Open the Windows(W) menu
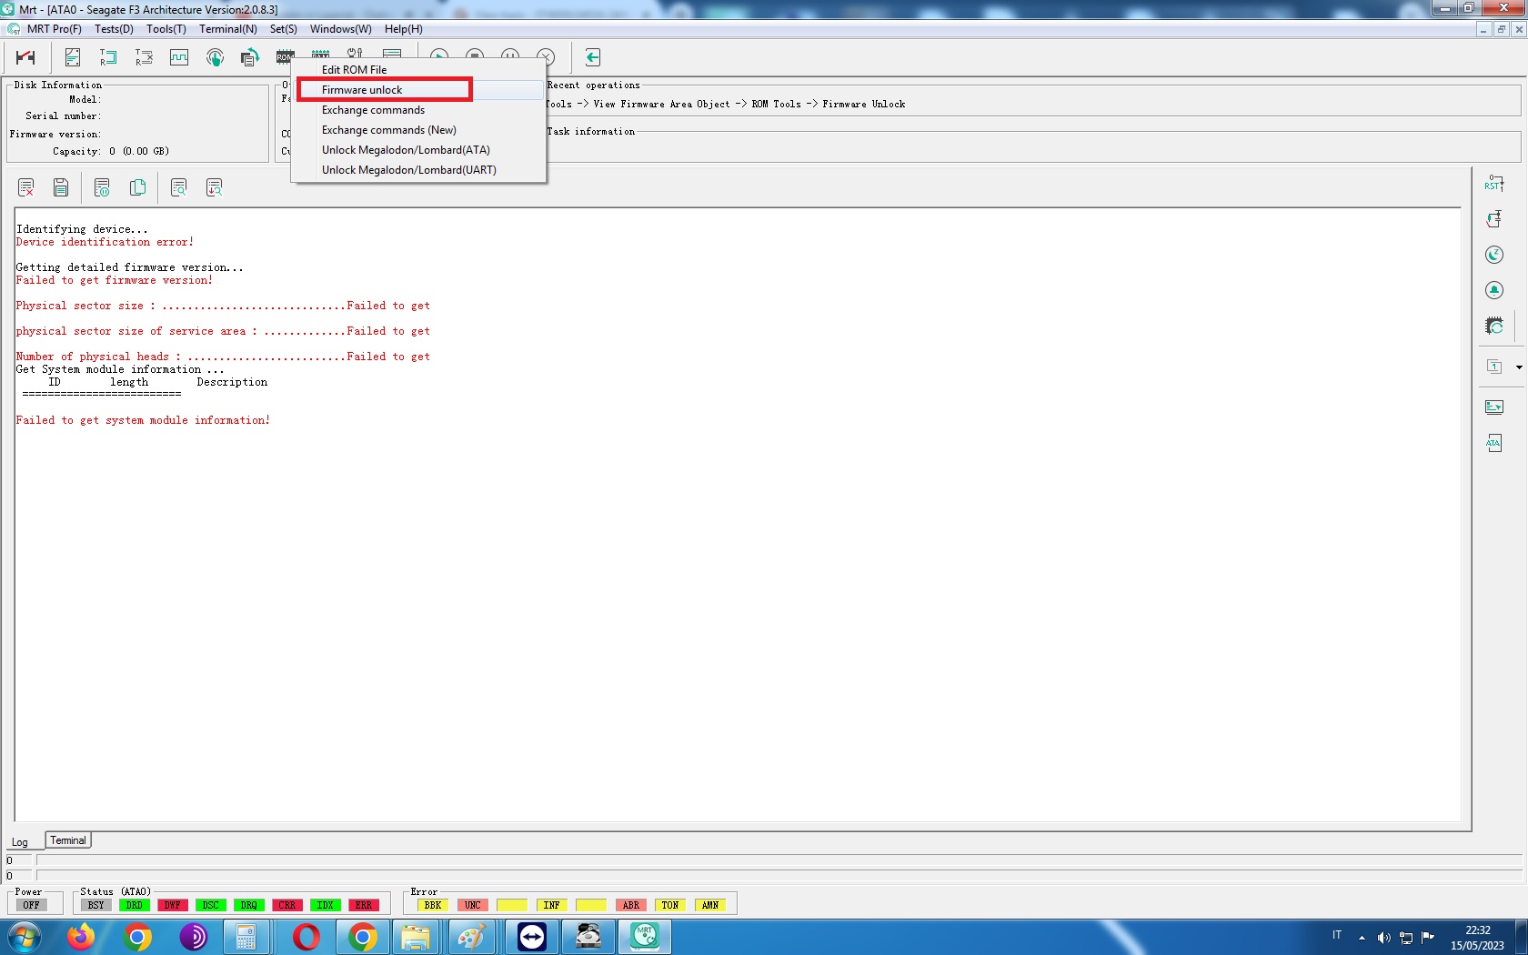This screenshot has width=1528, height=955. tap(341, 29)
